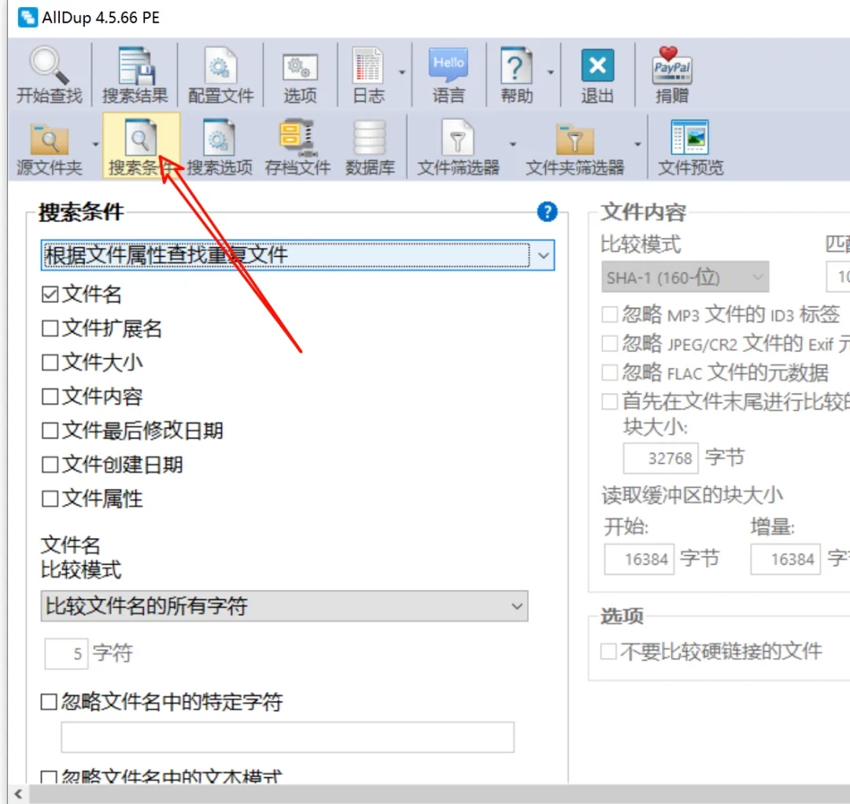The height and width of the screenshot is (804, 850).
Task: Expand the arrow next to 帮助
Action: coord(550,72)
